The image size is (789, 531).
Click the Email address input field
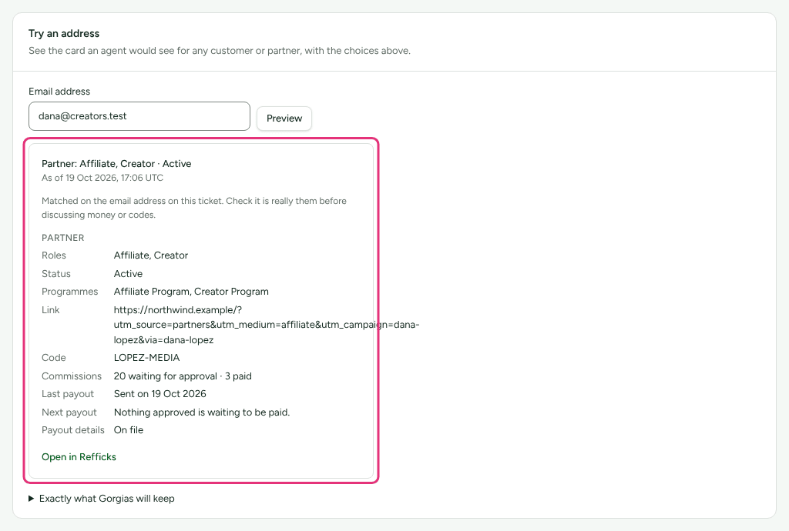139,116
